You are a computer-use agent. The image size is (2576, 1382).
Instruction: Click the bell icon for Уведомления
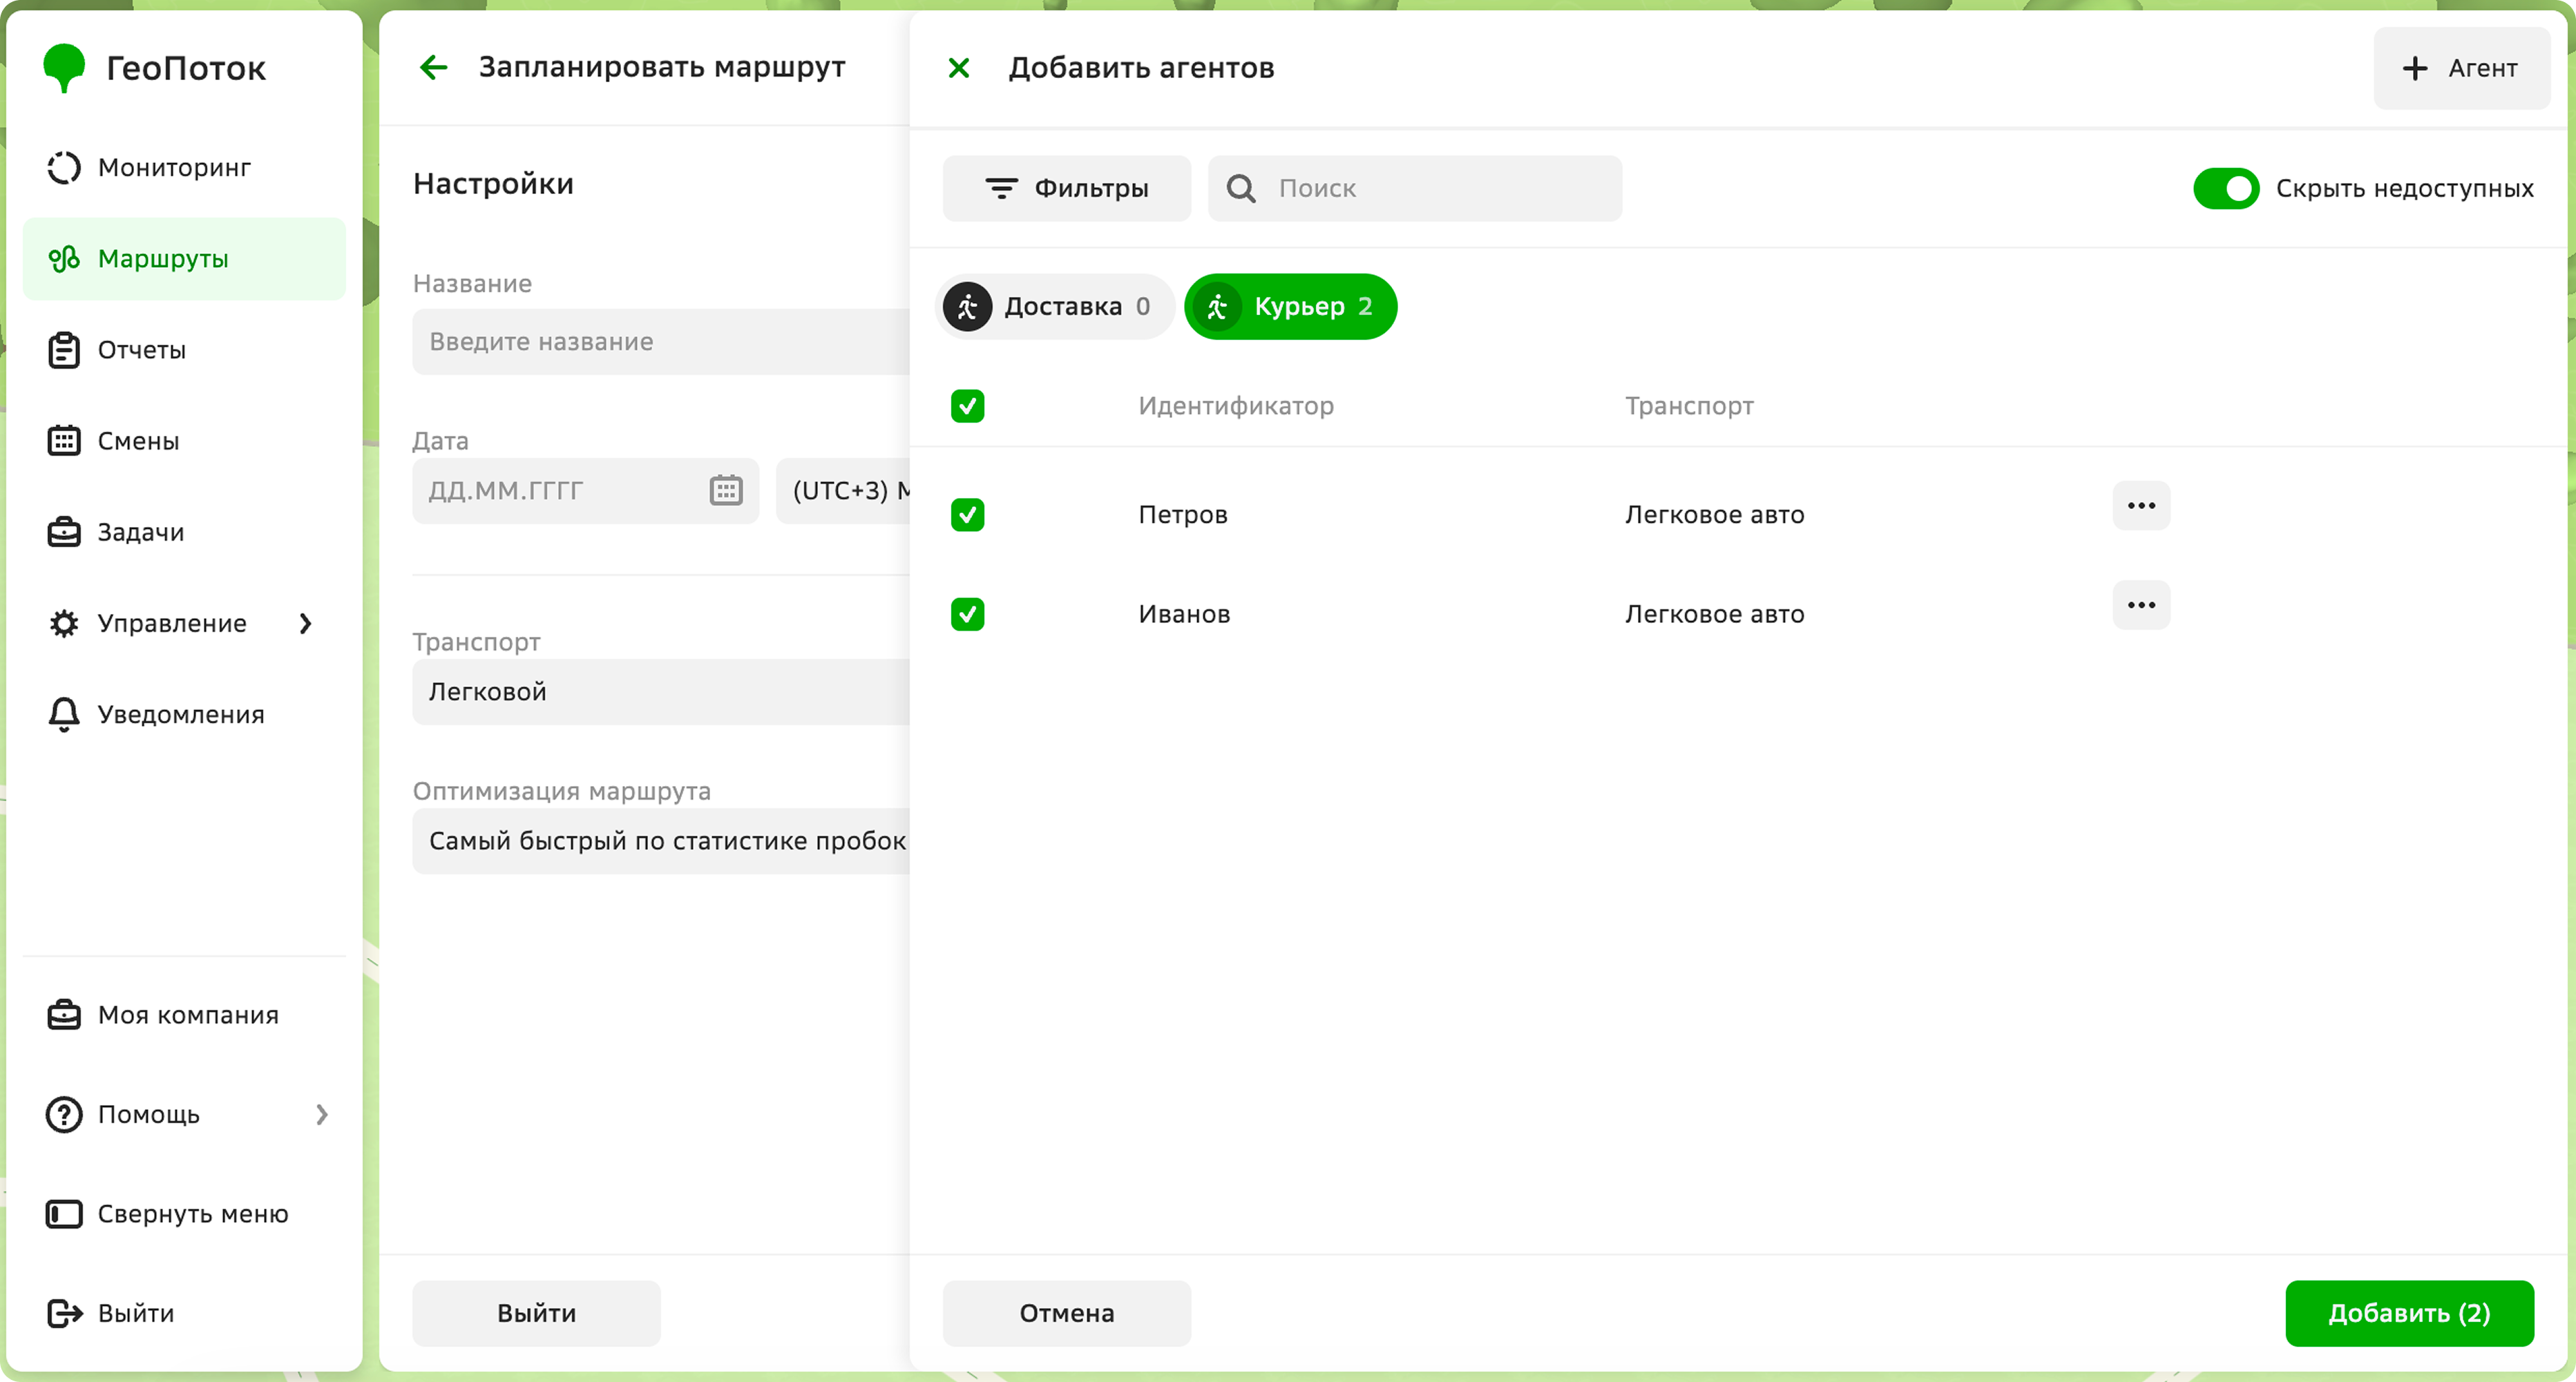(x=64, y=714)
